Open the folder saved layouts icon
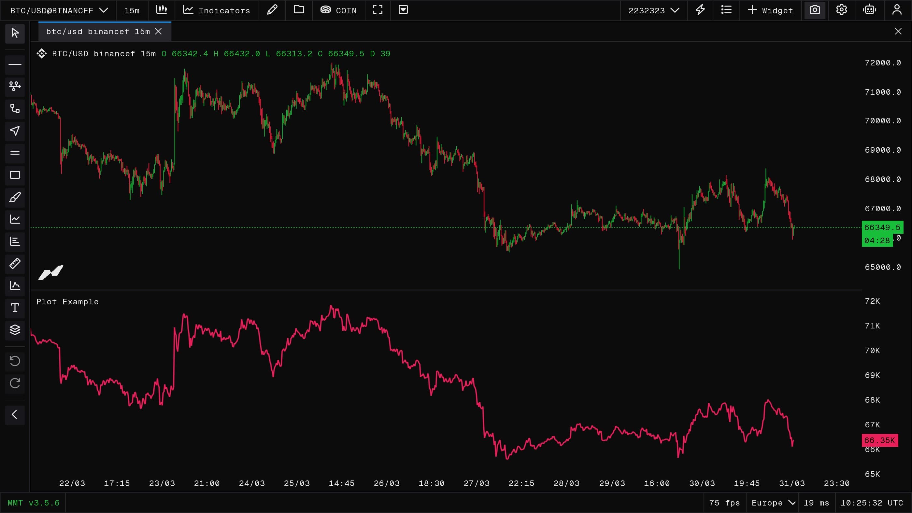Image resolution: width=912 pixels, height=513 pixels. [299, 10]
